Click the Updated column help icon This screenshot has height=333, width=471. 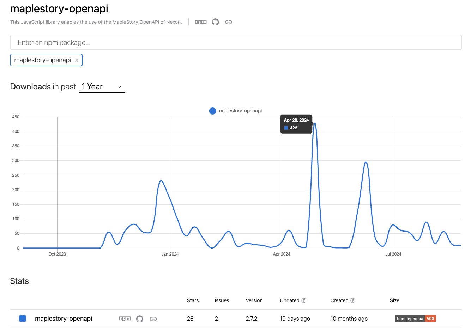304,300
